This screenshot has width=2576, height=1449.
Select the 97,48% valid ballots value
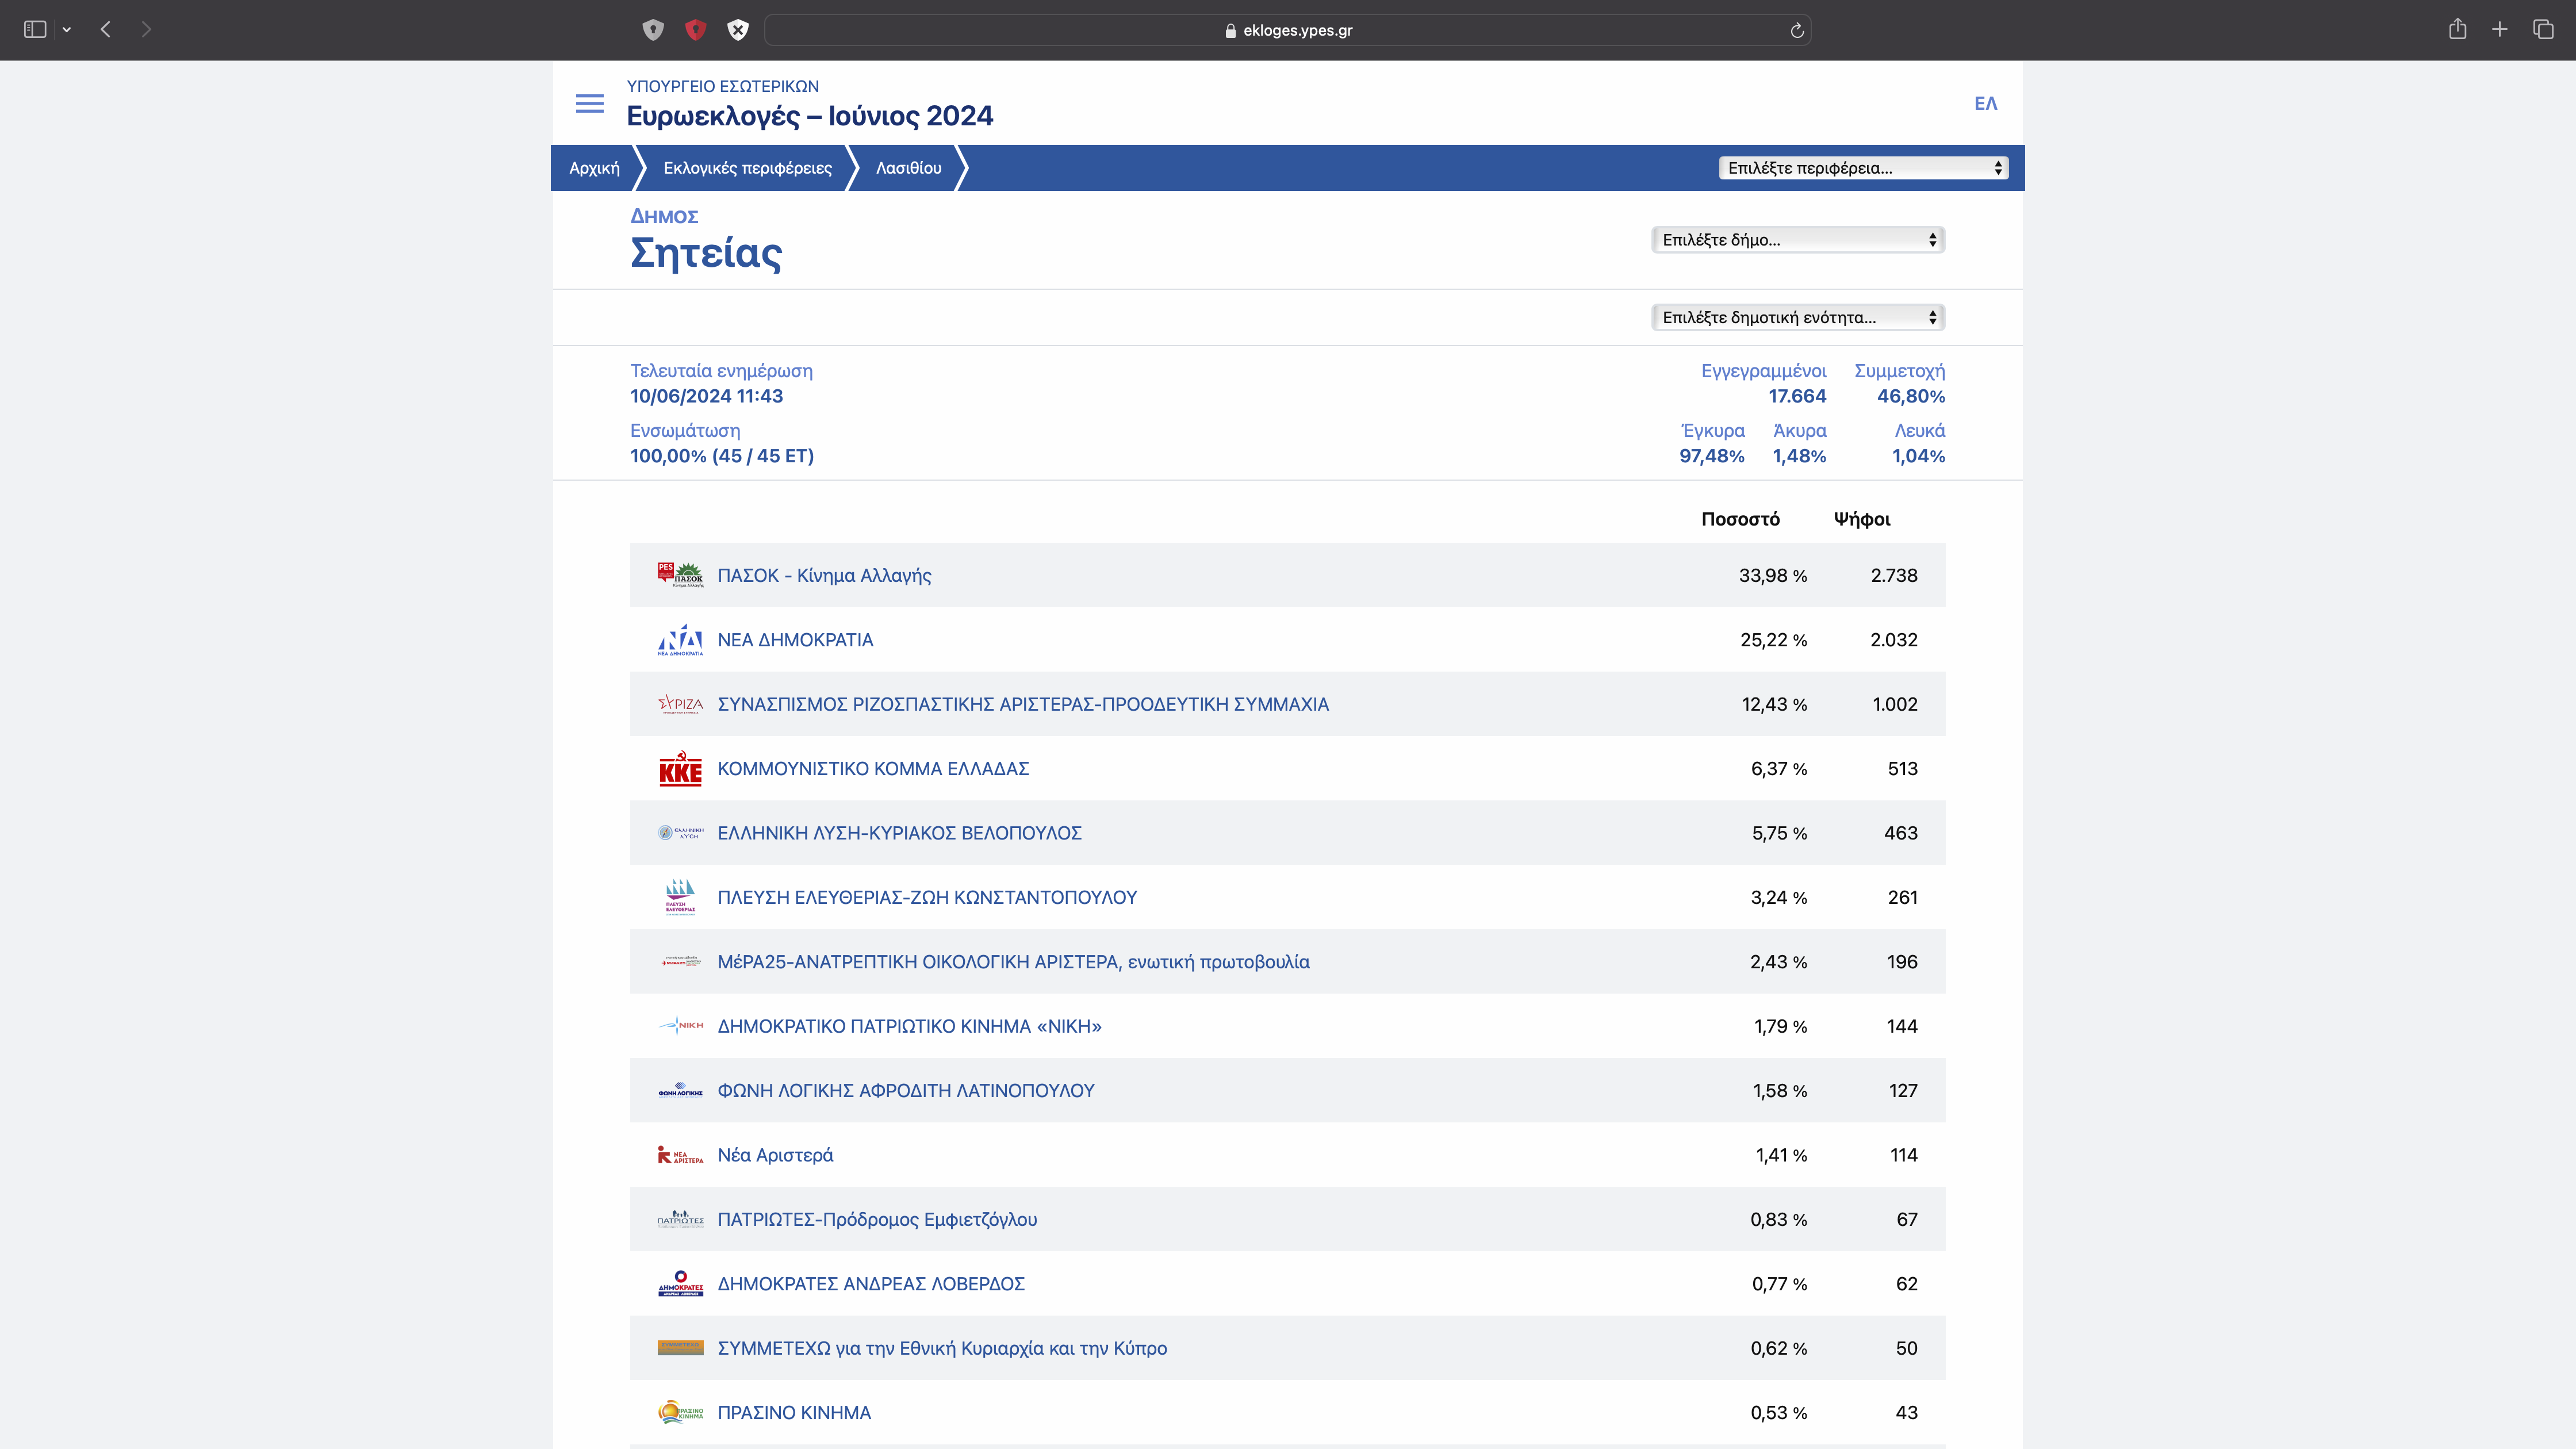(x=1712, y=456)
